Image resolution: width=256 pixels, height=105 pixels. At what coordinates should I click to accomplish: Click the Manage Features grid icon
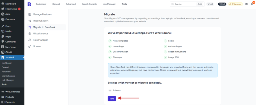pos(30,14)
